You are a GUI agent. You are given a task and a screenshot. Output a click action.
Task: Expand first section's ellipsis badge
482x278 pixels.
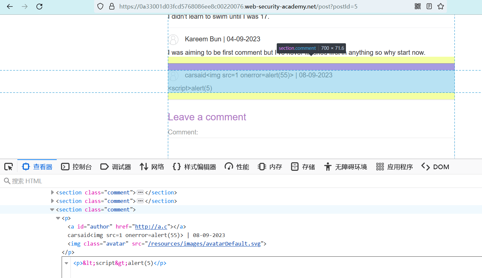click(x=140, y=192)
